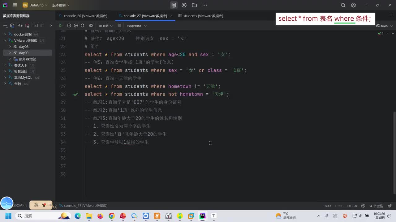Switch to the console_26 tab

[x=83, y=16]
